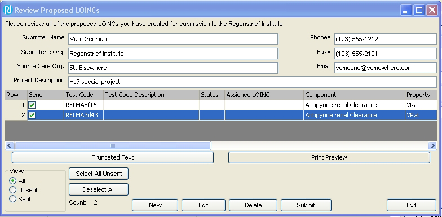Uncheck Send checkbox for RELMA3d43 row

point(32,115)
